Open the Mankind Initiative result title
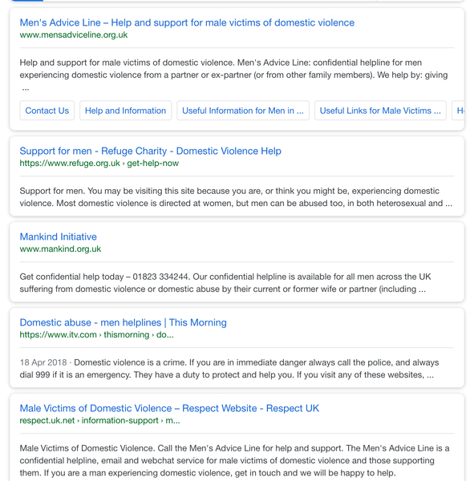This screenshot has width=474, height=481. [59, 236]
